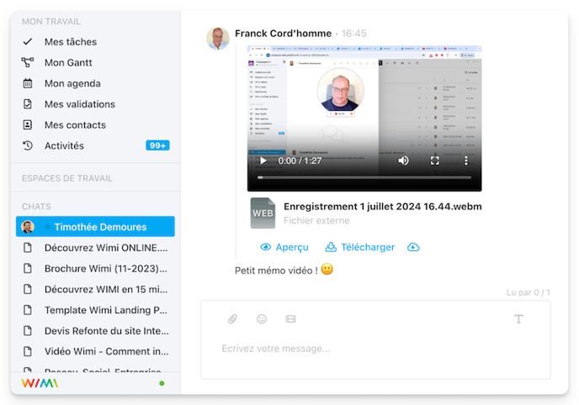This screenshot has width=579, height=405.
Task: Click the green online status dot
Action: click(162, 383)
